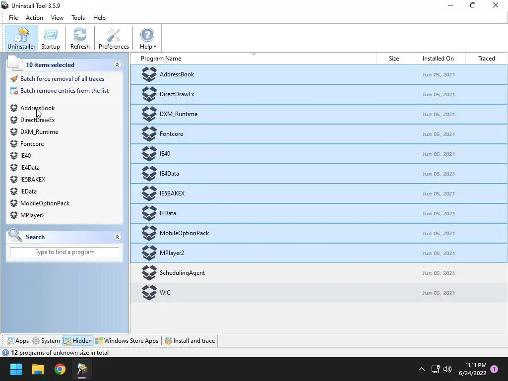This screenshot has height=381, width=508.
Task: Open the File menu
Action: pyautogui.click(x=13, y=18)
